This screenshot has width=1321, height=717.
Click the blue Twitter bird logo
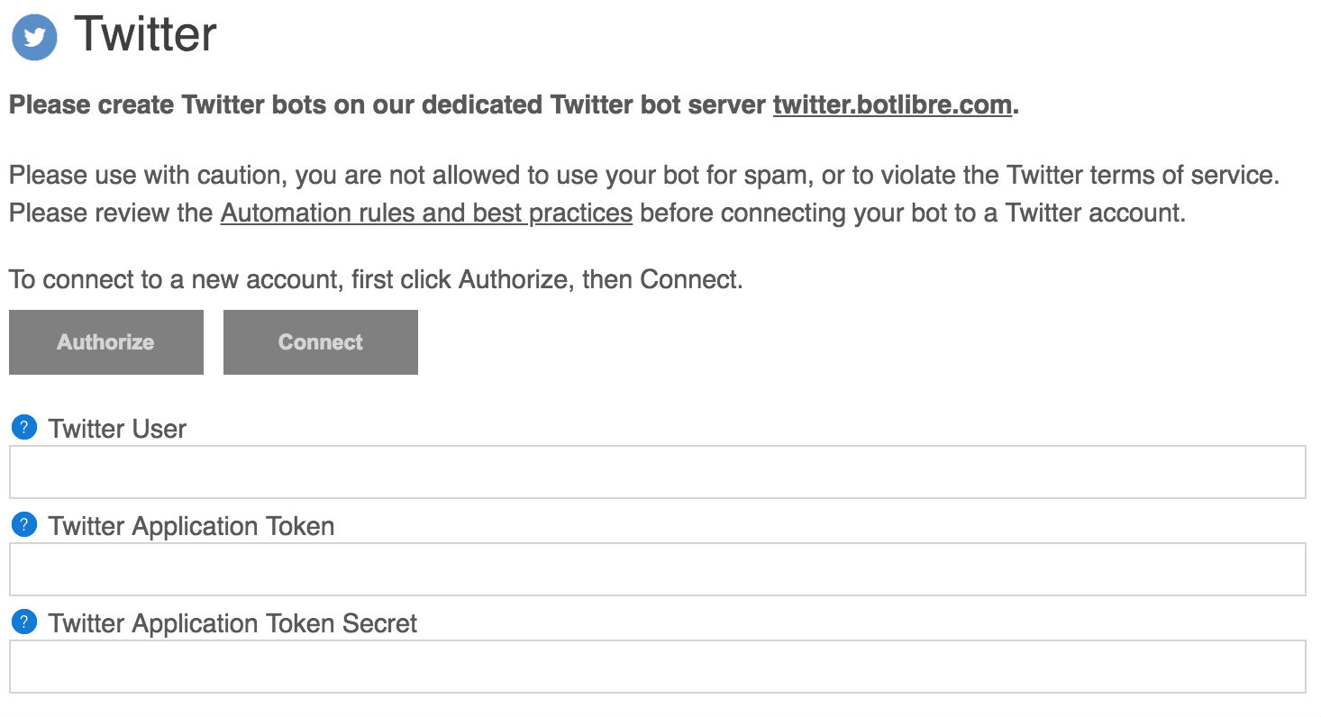point(34,37)
